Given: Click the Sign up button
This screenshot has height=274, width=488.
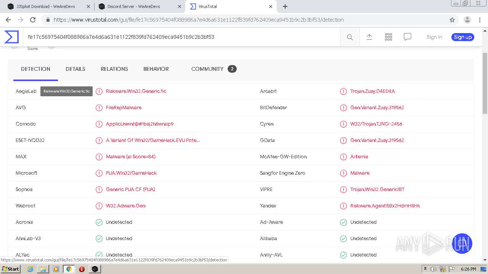Looking at the screenshot, I should tap(463, 37).
